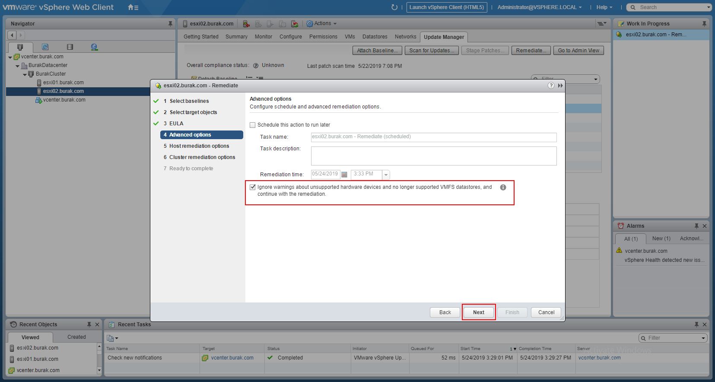Enable Schedule this action to run later

click(253, 125)
